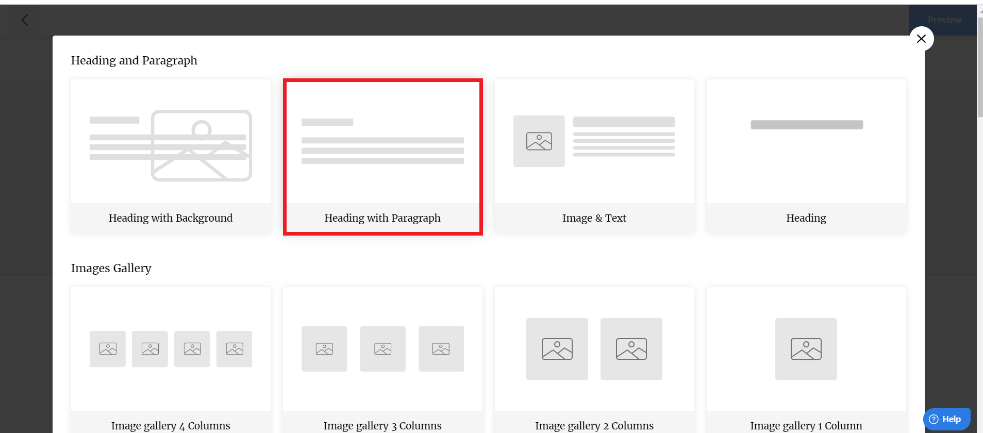
Task: Select the Image & Text block
Action: pos(594,156)
